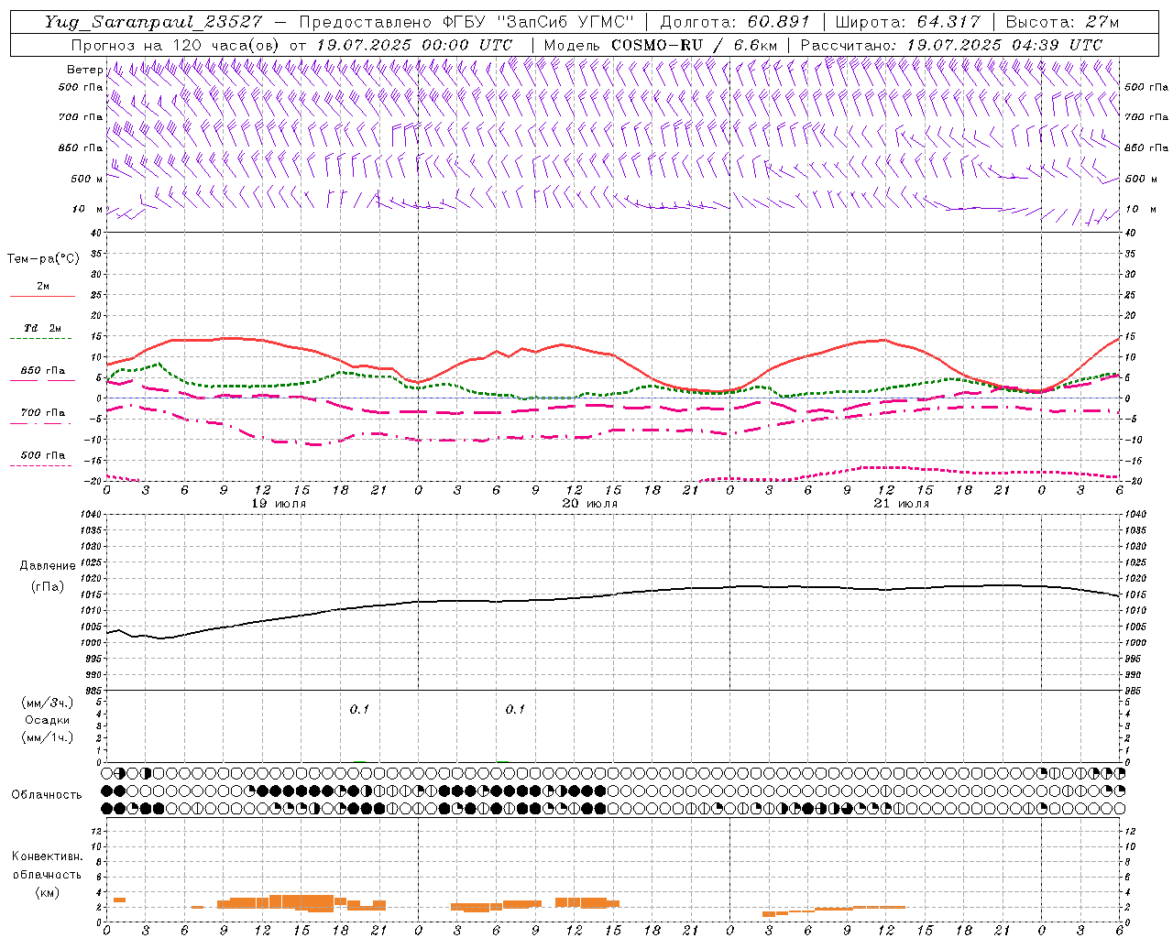1173x938 pixels.
Task: Click the 985 value on right pressure axis
Action: [1135, 691]
